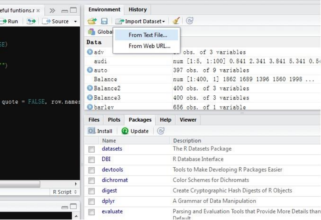Image resolution: width=321 pixels, height=220 pixels.
Task: Click 'A Grammar of Data Manipulation' text
Action: (x=214, y=201)
